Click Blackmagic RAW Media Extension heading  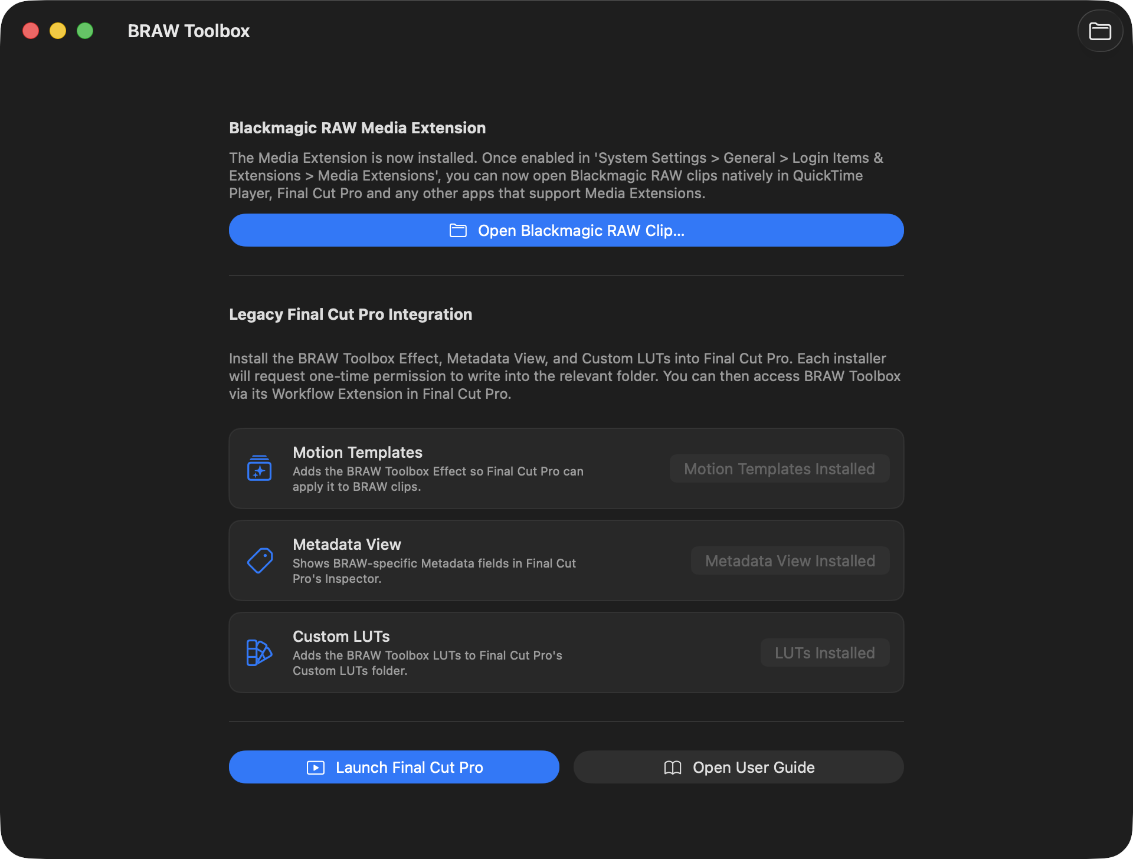click(357, 128)
